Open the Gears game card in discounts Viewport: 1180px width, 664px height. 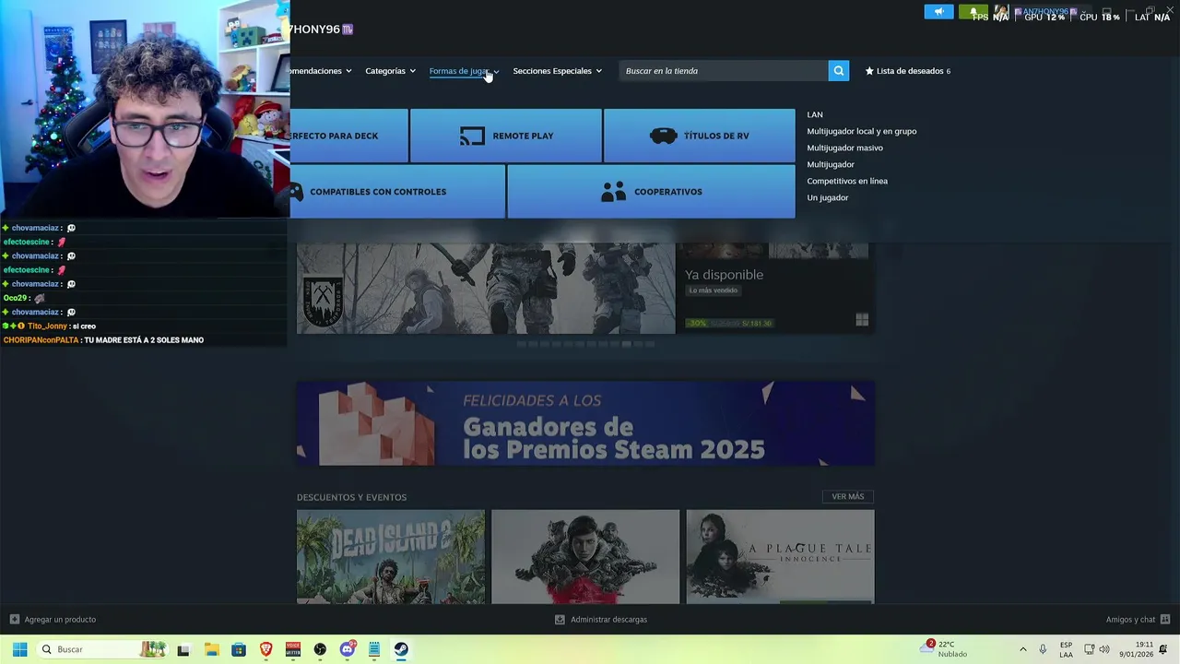coord(585,557)
